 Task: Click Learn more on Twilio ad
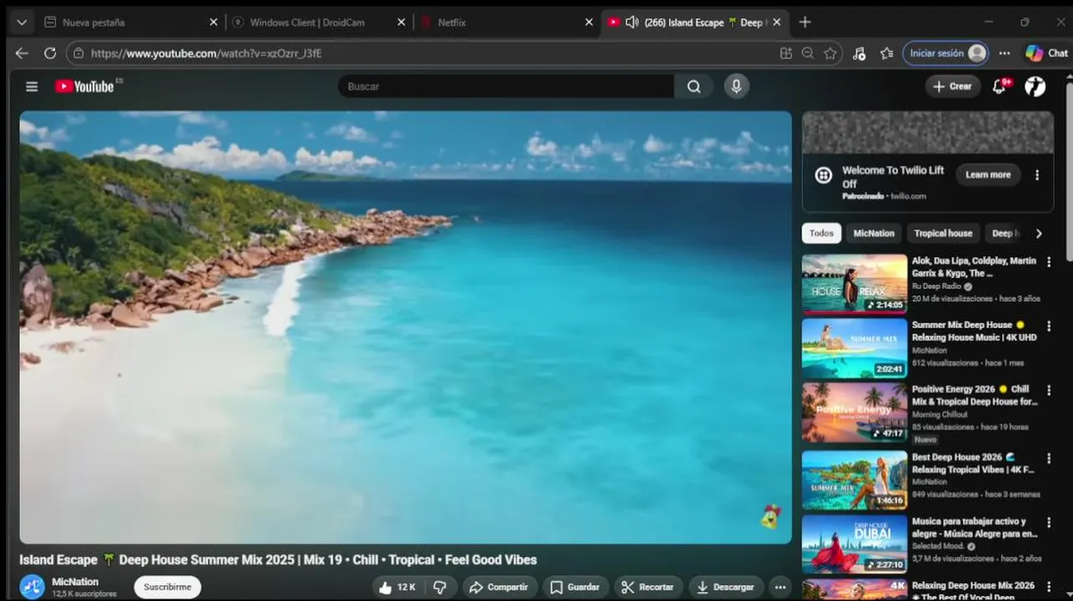(988, 175)
